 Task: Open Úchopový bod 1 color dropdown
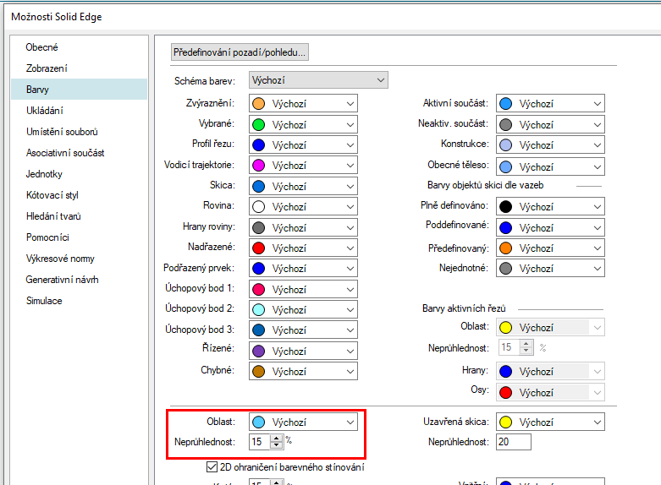[303, 289]
